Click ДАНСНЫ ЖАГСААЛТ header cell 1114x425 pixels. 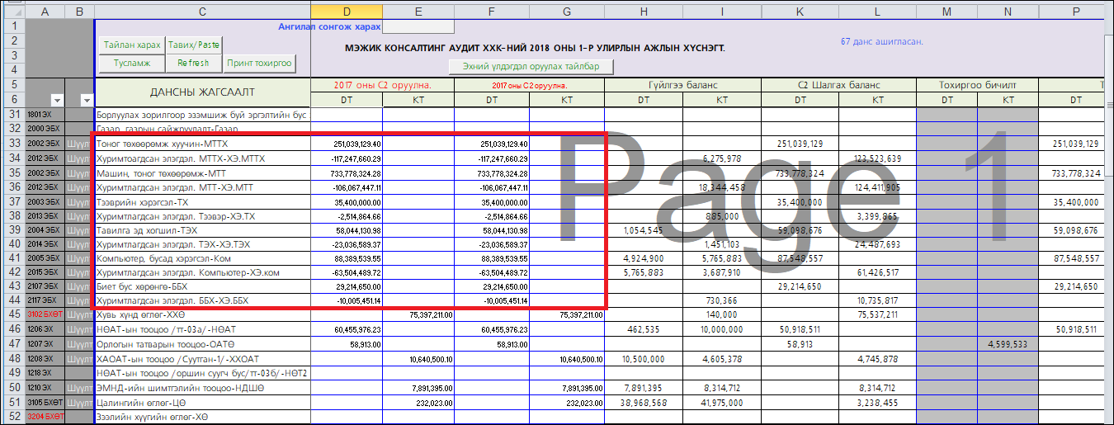click(202, 92)
